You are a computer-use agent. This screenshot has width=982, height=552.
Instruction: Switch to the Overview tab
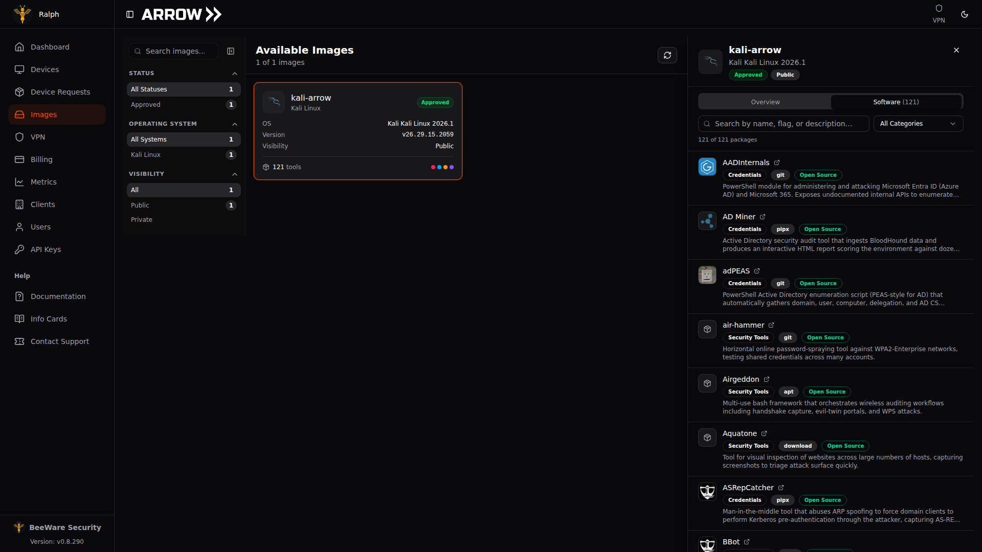click(x=765, y=102)
